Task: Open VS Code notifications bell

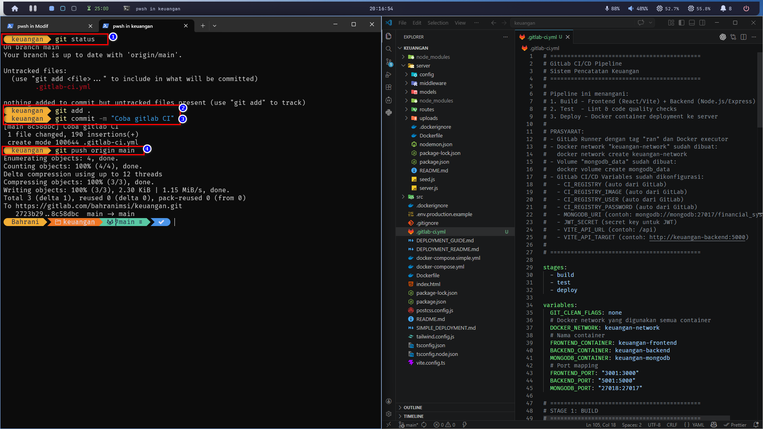Action: coord(756,425)
